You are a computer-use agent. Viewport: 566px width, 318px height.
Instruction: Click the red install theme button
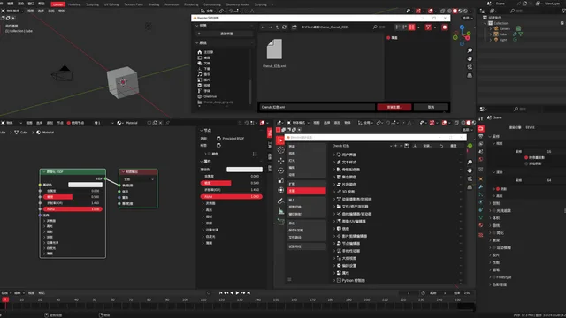(394, 107)
